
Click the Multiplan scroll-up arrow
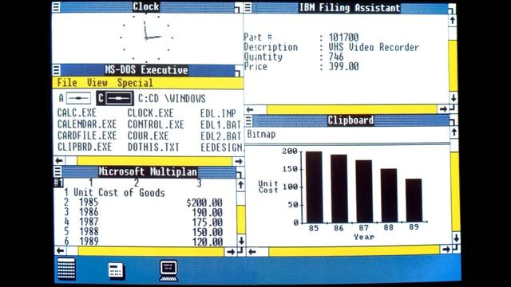240,185
